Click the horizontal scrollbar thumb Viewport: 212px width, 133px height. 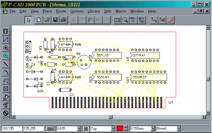111,117
